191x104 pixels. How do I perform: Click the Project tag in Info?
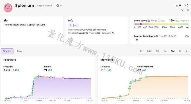point(73,25)
